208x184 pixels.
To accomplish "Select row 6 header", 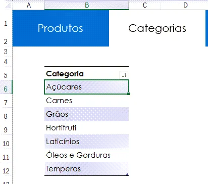I will (x=6, y=87).
